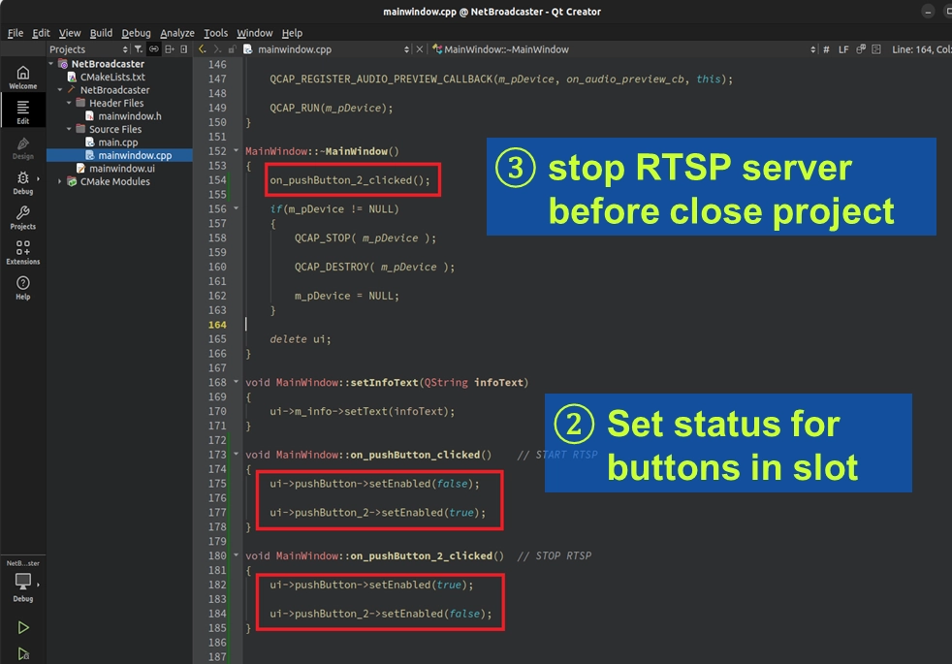Screen dimensions: 952x664
Task: Open the Edit menu
Action: point(41,33)
